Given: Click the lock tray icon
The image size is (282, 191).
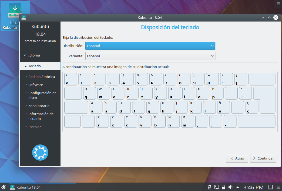Looking at the screenshot, I should click(224, 187).
